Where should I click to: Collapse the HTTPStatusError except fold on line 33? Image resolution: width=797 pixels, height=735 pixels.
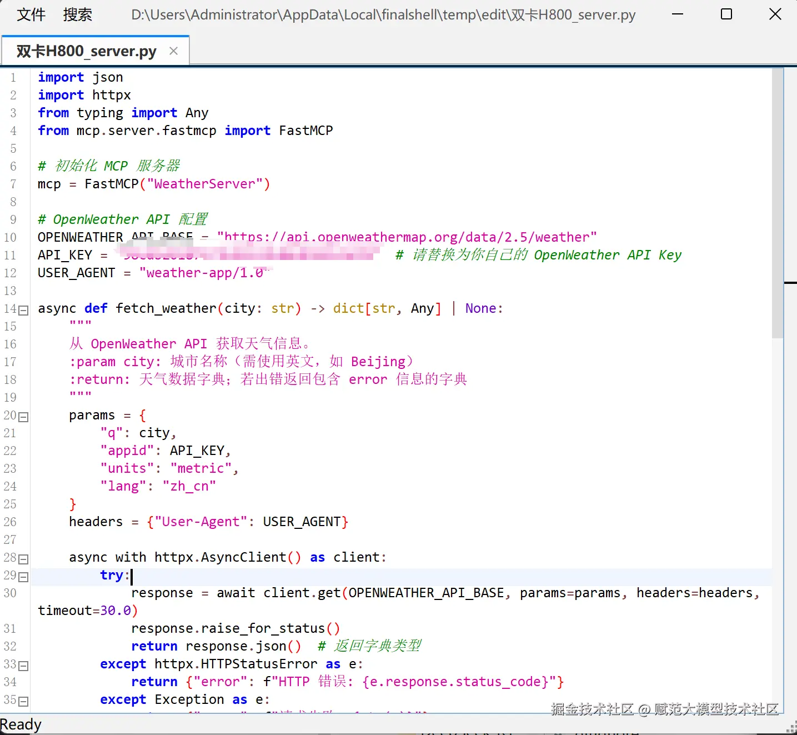[x=23, y=666]
